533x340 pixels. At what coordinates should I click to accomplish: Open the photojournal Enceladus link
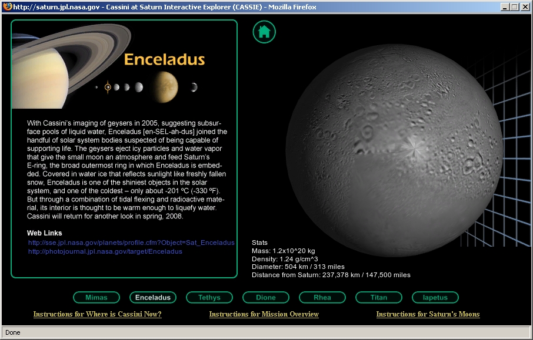tap(105, 251)
